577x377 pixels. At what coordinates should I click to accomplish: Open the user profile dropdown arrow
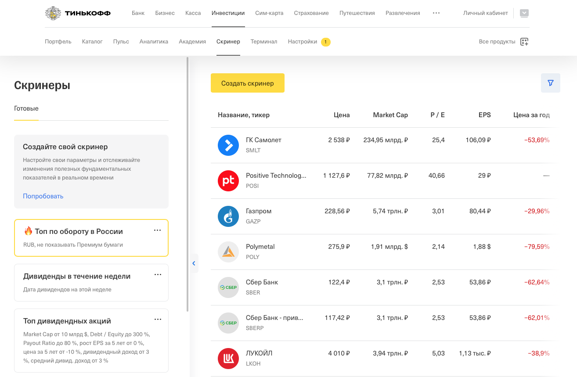pos(524,13)
